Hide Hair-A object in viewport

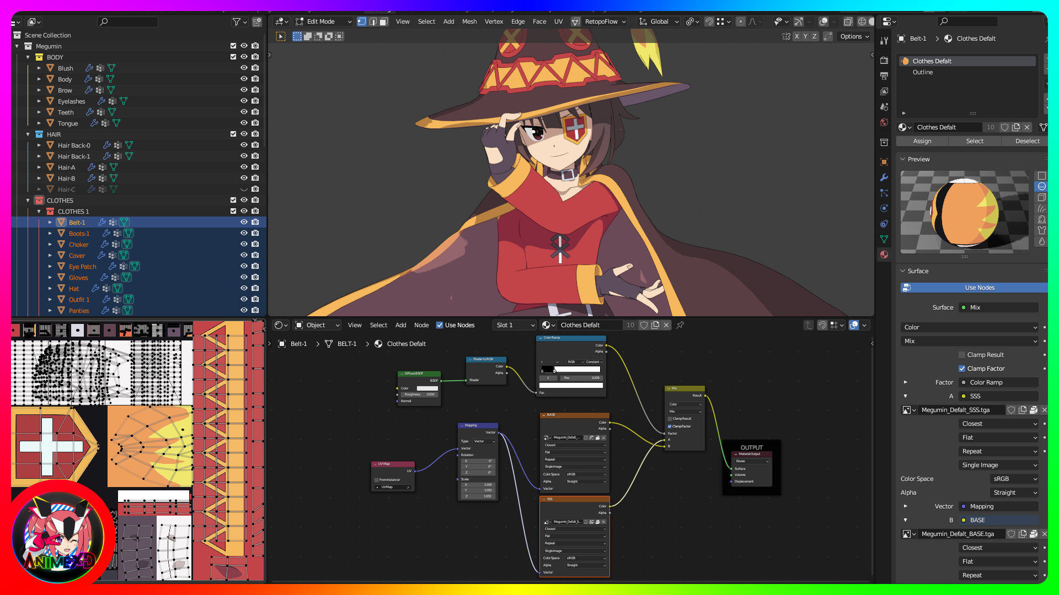244,167
